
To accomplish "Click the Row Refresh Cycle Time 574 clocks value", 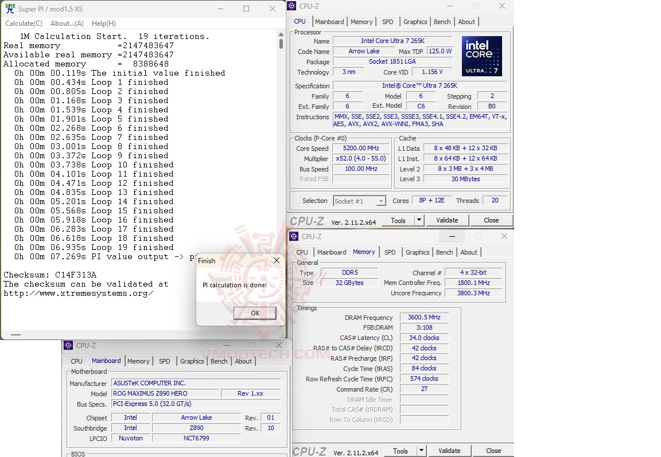I will [424, 378].
